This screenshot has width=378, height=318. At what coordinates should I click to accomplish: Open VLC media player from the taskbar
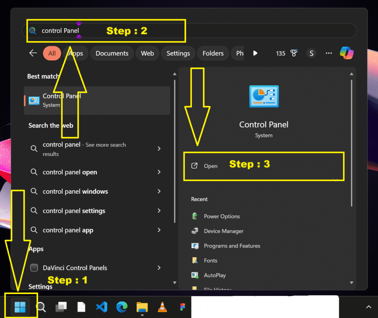(162, 307)
